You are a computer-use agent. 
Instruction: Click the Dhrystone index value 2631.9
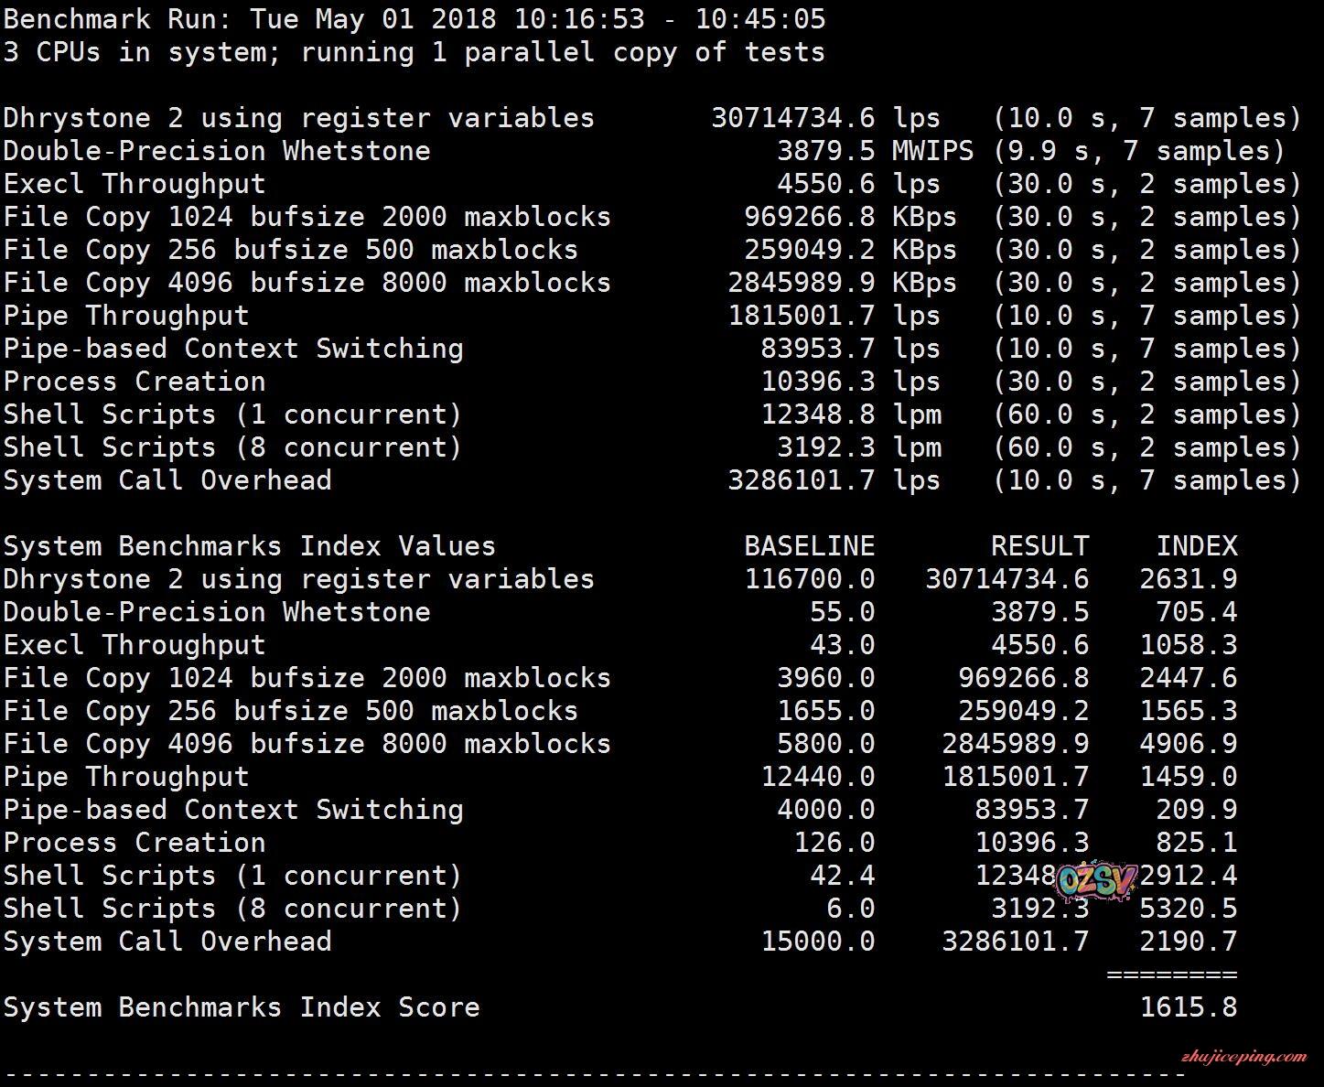1188,579
